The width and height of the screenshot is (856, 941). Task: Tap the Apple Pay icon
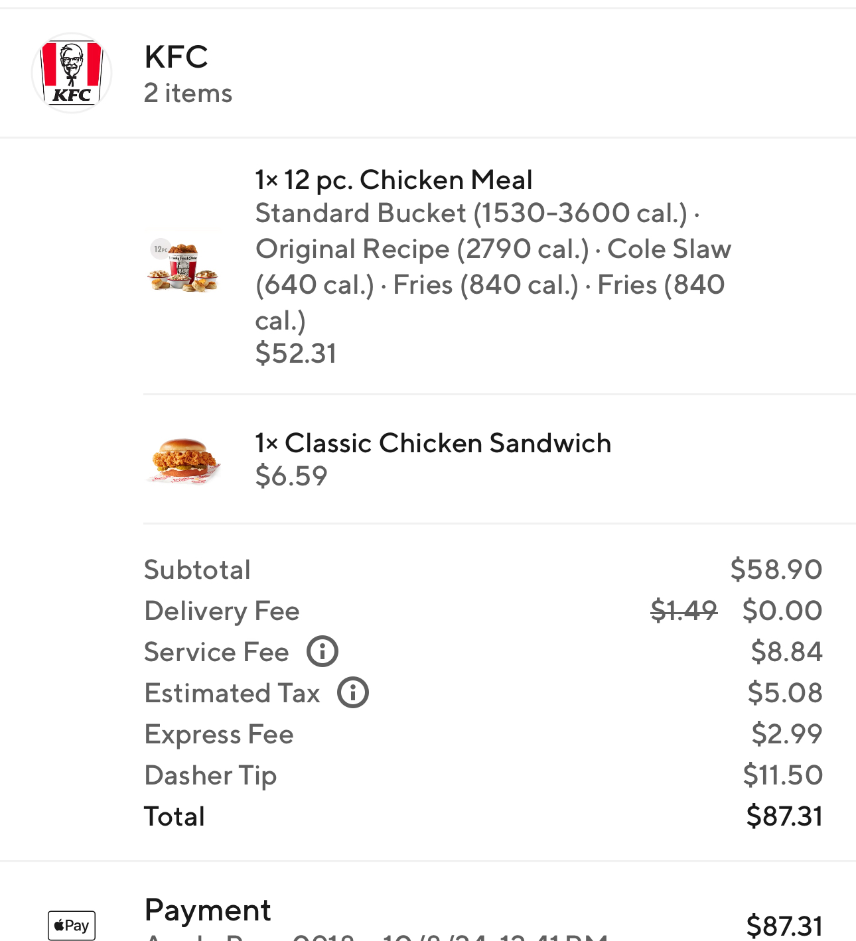72,925
